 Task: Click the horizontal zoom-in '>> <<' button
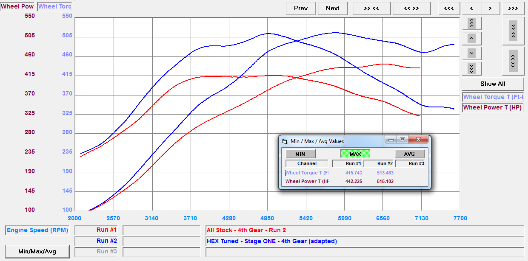[371, 8]
